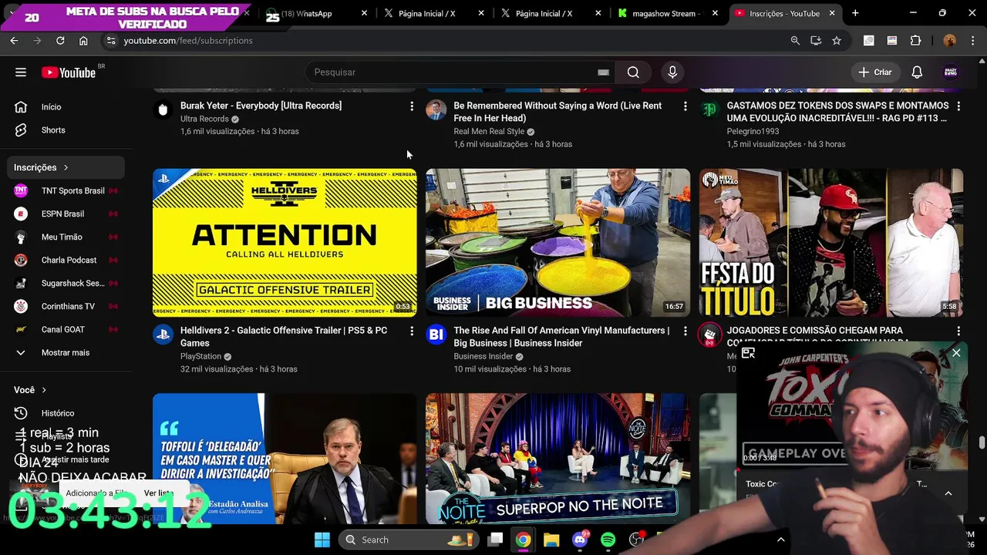Image resolution: width=987 pixels, height=555 pixels.
Task: Bookmark this page with the star
Action: (837, 41)
